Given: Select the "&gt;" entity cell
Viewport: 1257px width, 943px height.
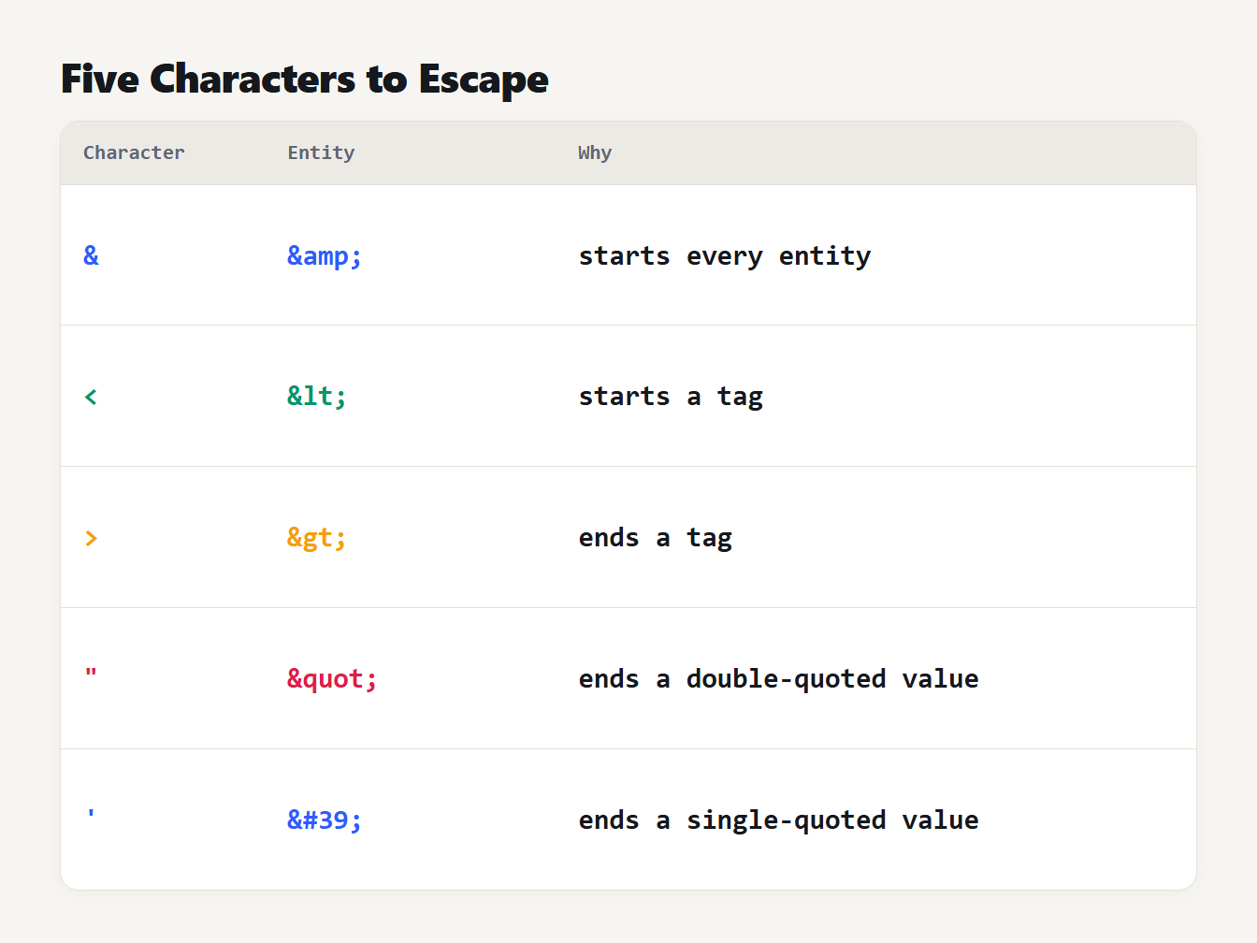Looking at the screenshot, I should [317, 538].
